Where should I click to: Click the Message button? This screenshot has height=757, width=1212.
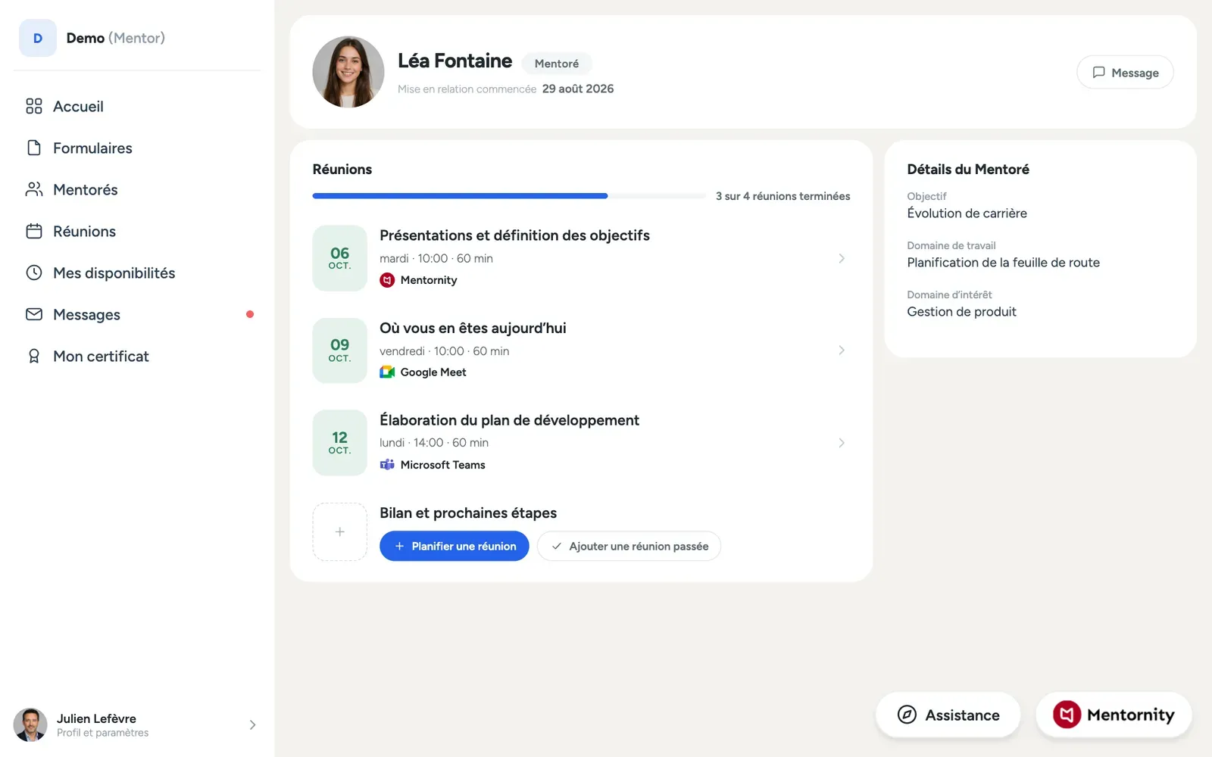coord(1125,73)
